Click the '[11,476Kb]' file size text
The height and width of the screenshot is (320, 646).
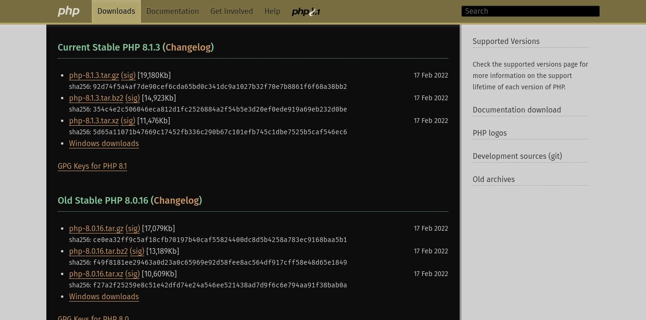click(x=154, y=121)
